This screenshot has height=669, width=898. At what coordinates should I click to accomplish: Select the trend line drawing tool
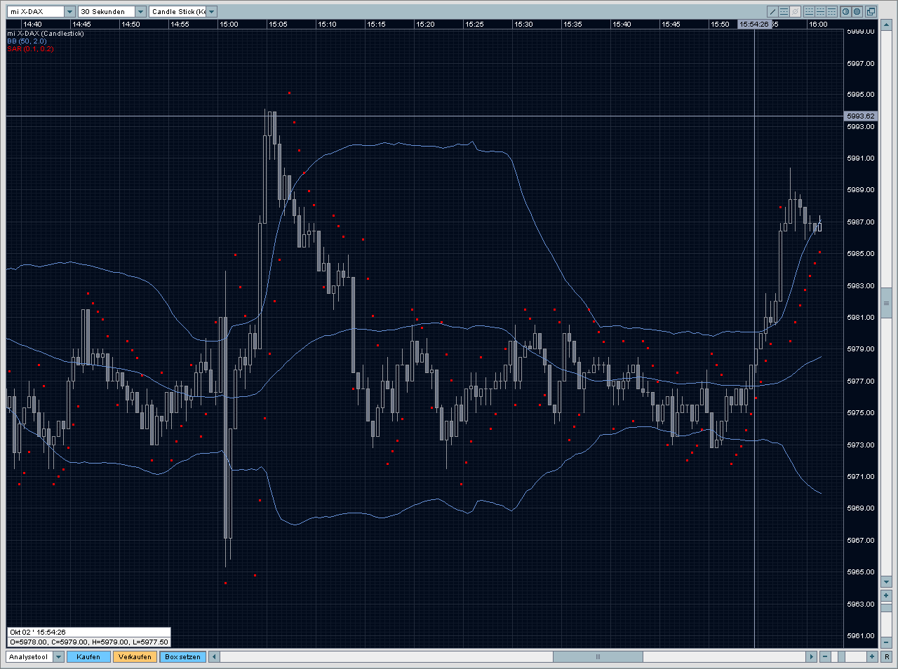pos(772,12)
